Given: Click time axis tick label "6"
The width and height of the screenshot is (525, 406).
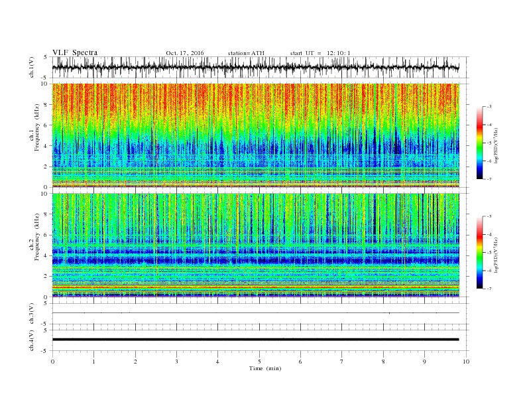Looking at the screenshot, I should pyautogui.click(x=300, y=362).
